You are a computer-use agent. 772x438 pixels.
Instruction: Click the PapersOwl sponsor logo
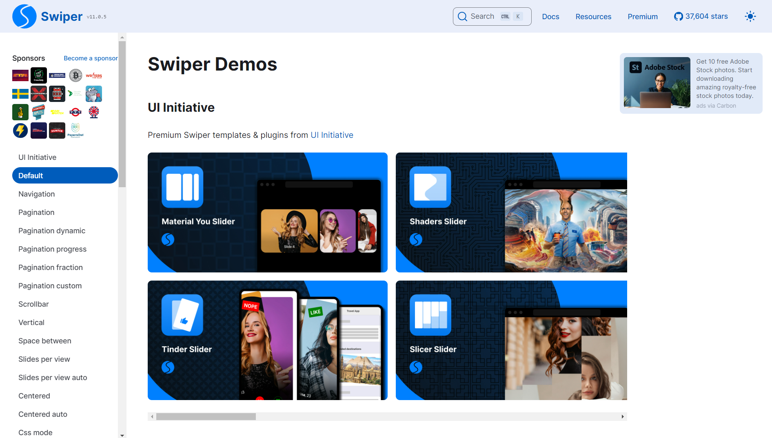click(x=75, y=131)
